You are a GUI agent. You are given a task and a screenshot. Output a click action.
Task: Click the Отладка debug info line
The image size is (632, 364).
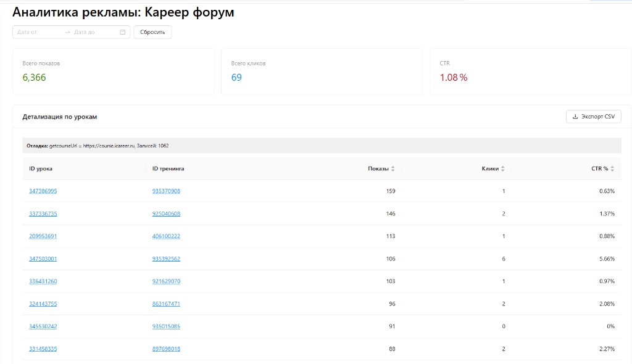pos(322,146)
